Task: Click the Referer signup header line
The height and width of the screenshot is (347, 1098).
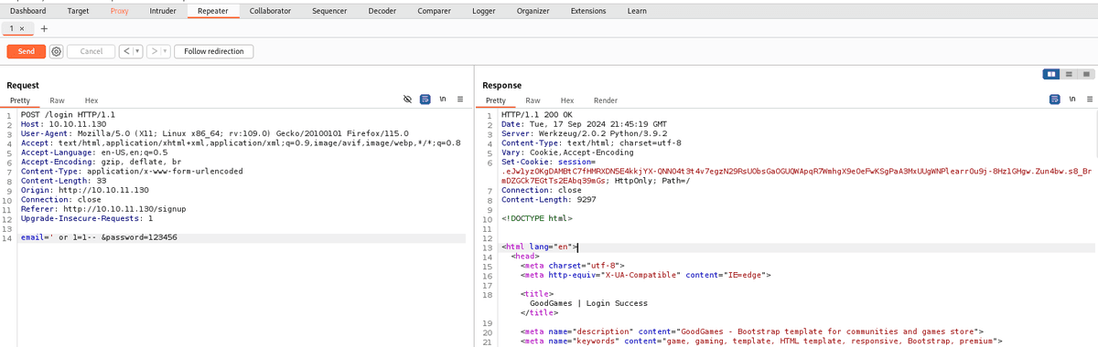Action: click(x=92, y=209)
